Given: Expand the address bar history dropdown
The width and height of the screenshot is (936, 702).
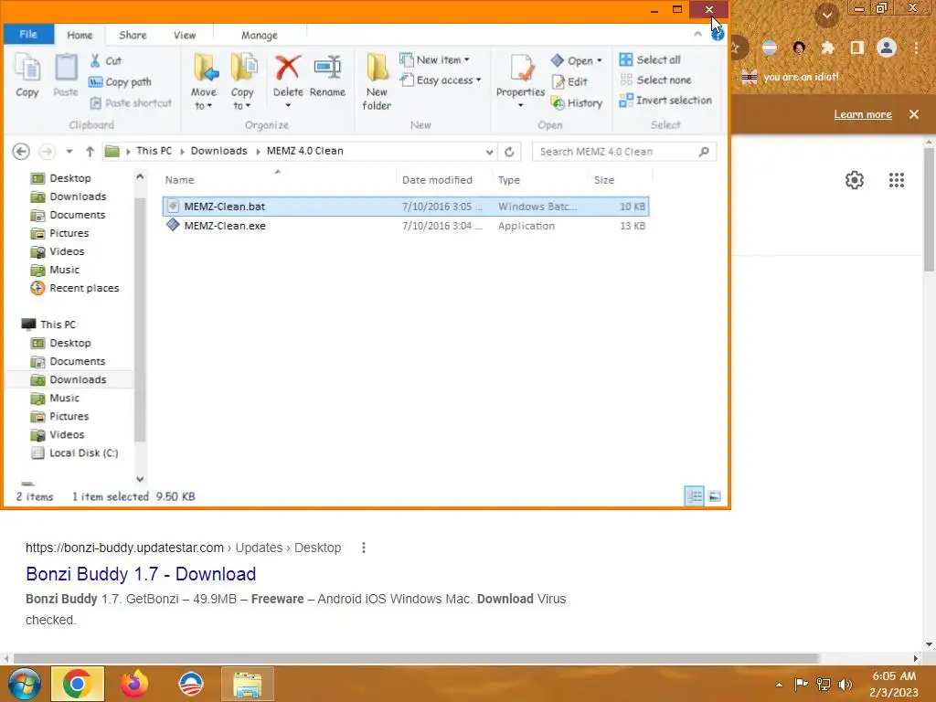Looking at the screenshot, I should 490,152.
